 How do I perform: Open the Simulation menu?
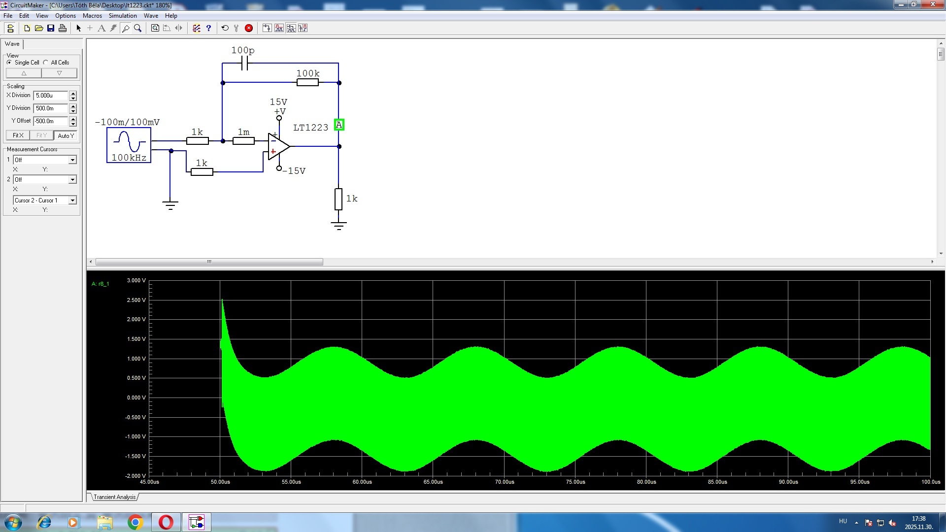point(123,16)
